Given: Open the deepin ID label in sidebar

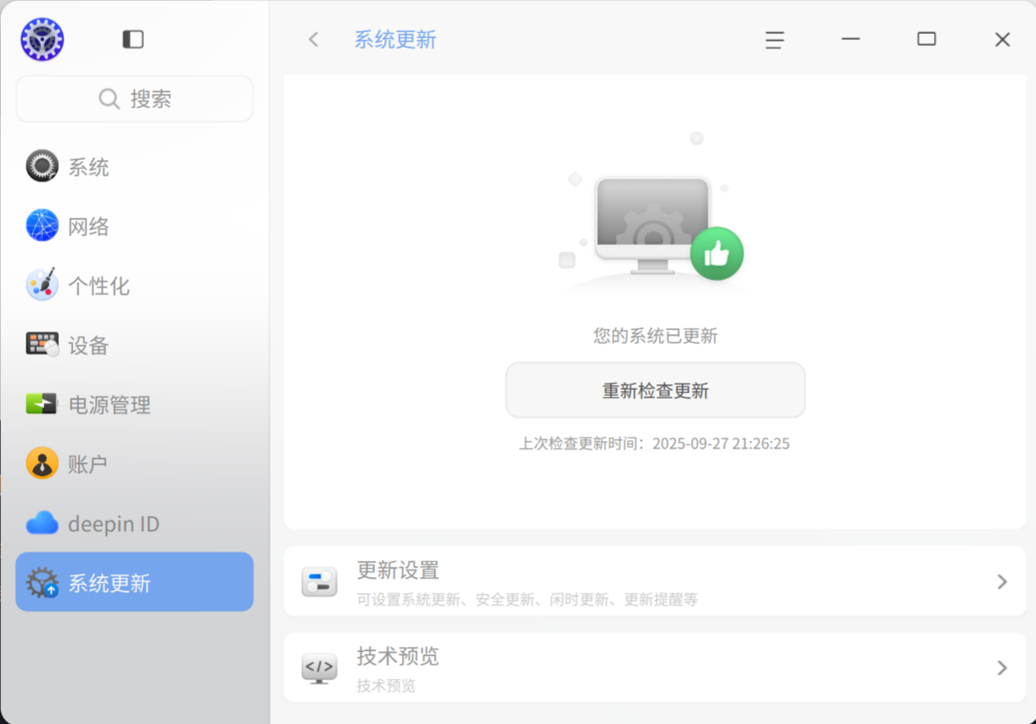Looking at the screenshot, I should coord(114,524).
